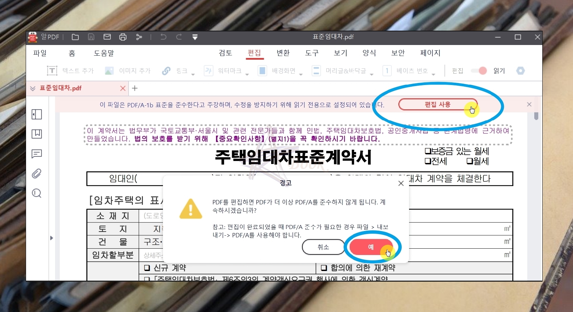This screenshot has height=312, width=573.
Task: Switch to the 검토 tab
Action: pyautogui.click(x=225, y=53)
